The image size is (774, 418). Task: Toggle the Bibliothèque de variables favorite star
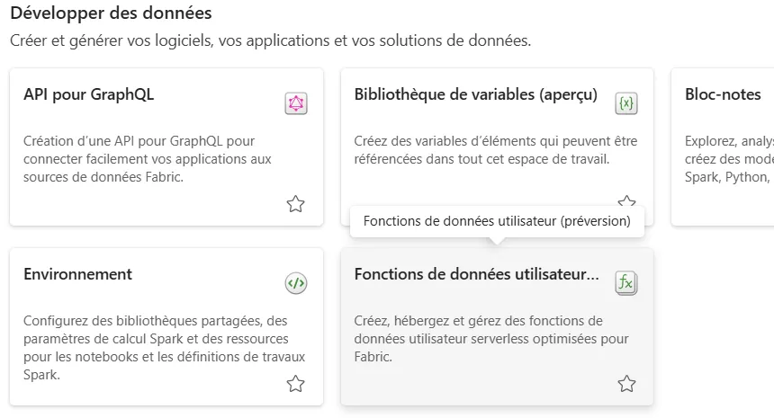tap(626, 200)
